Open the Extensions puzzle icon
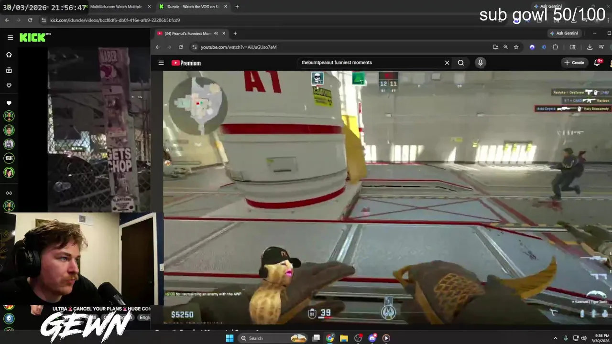The height and width of the screenshot is (344, 612). tap(555, 47)
